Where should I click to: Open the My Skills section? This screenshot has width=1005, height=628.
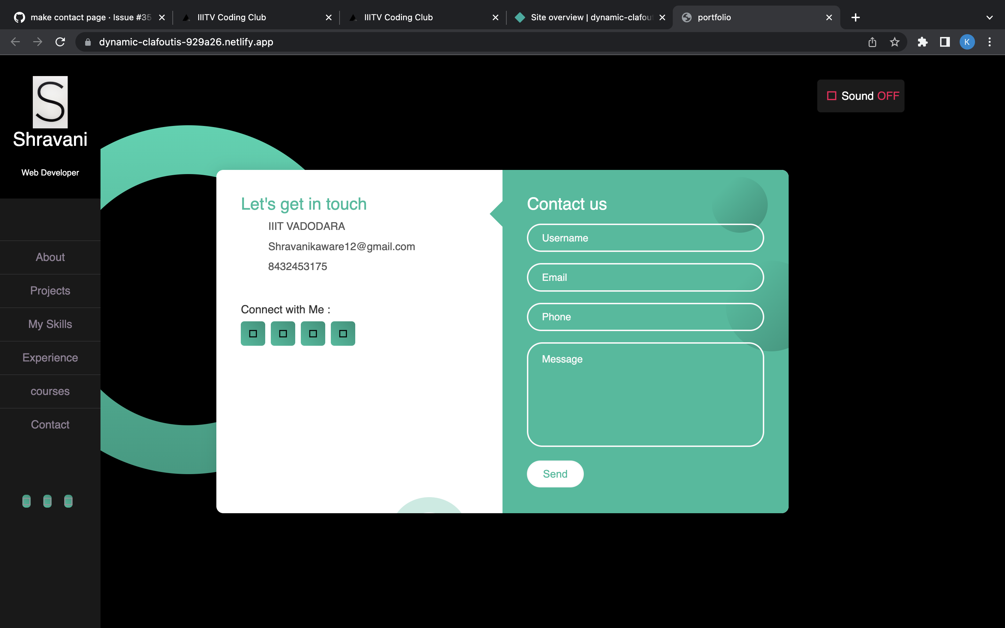tap(50, 324)
